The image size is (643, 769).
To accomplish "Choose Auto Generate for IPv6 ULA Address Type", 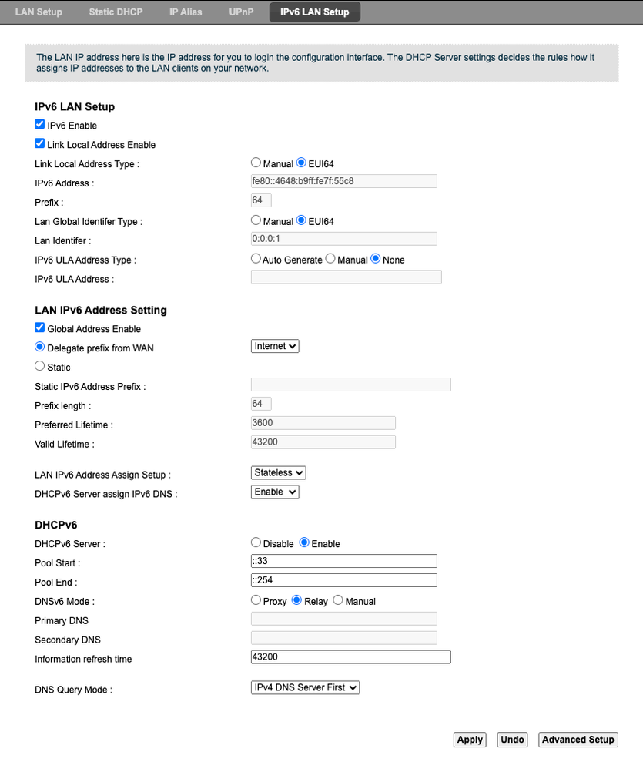I will (256, 259).
